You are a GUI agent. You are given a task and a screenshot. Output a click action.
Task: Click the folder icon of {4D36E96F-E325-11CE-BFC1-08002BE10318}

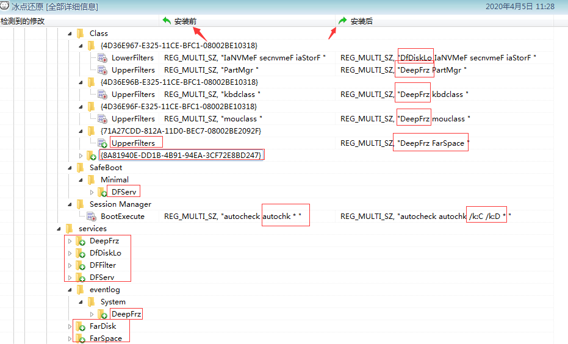(x=92, y=107)
